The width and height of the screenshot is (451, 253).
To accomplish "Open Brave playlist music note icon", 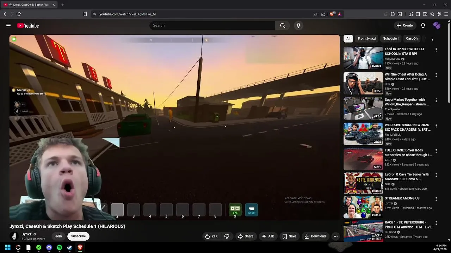I will tap(411, 14).
